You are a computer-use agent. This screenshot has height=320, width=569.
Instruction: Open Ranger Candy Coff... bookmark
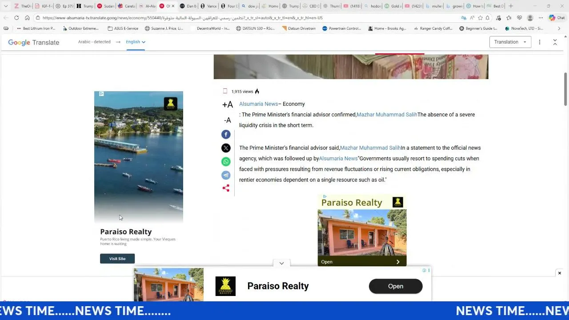433,28
